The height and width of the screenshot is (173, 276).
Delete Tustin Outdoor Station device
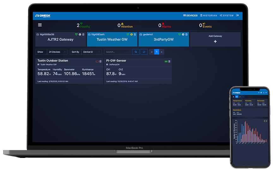pyautogui.click(x=100, y=61)
